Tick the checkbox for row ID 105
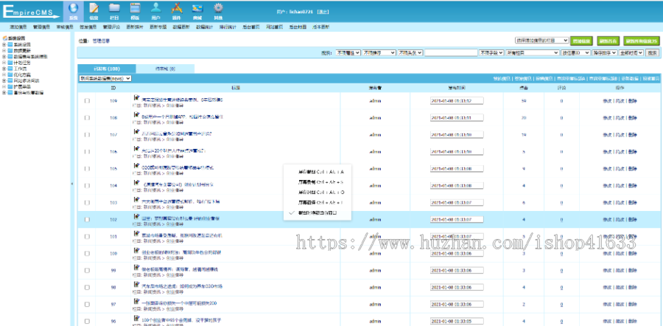 pyautogui.click(x=87, y=169)
